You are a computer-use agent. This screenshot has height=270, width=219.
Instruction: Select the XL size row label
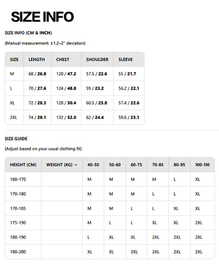(x=12, y=103)
